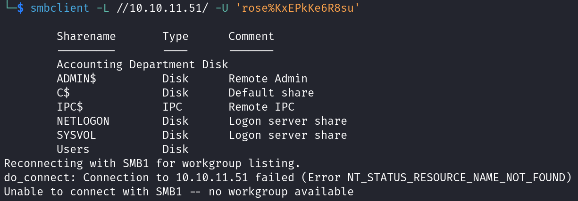
Task: Click the IPC$ share entry
Action: click(70, 107)
